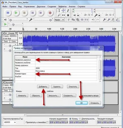The image size is (123, 128).
Task: Confirm metadata with the OK button
Action: tap(82, 103)
